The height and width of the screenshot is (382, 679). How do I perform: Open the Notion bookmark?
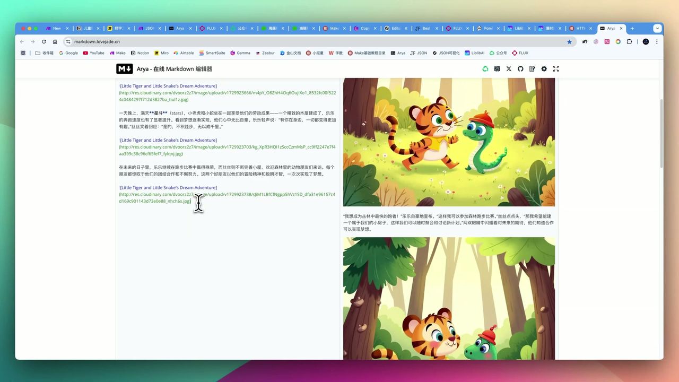point(140,53)
